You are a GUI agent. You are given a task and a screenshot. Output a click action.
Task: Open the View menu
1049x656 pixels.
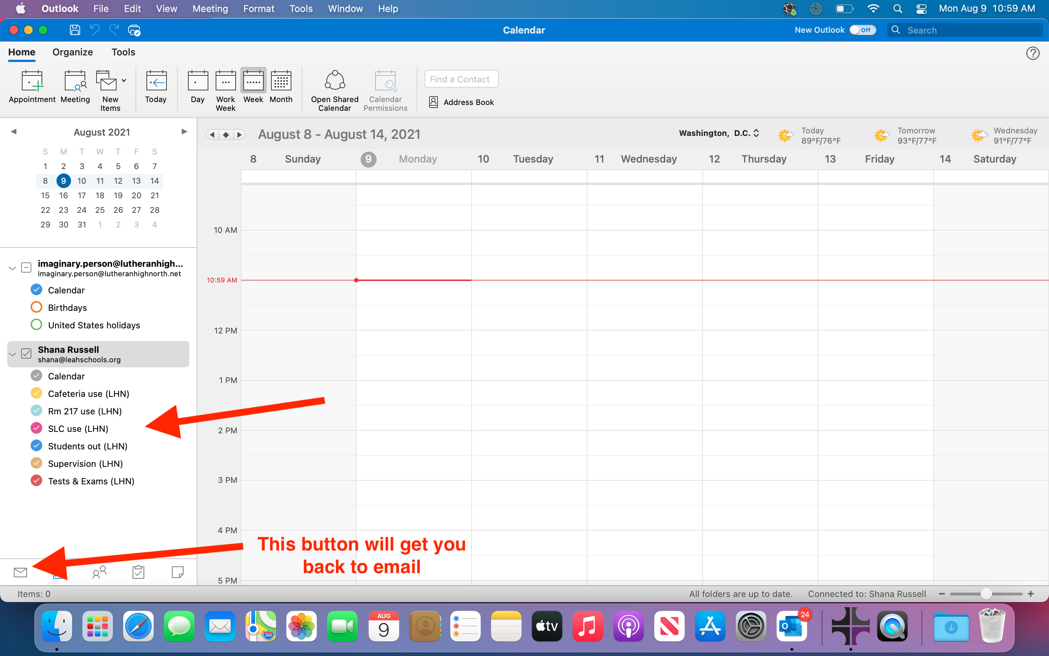pyautogui.click(x=166, y=9)
